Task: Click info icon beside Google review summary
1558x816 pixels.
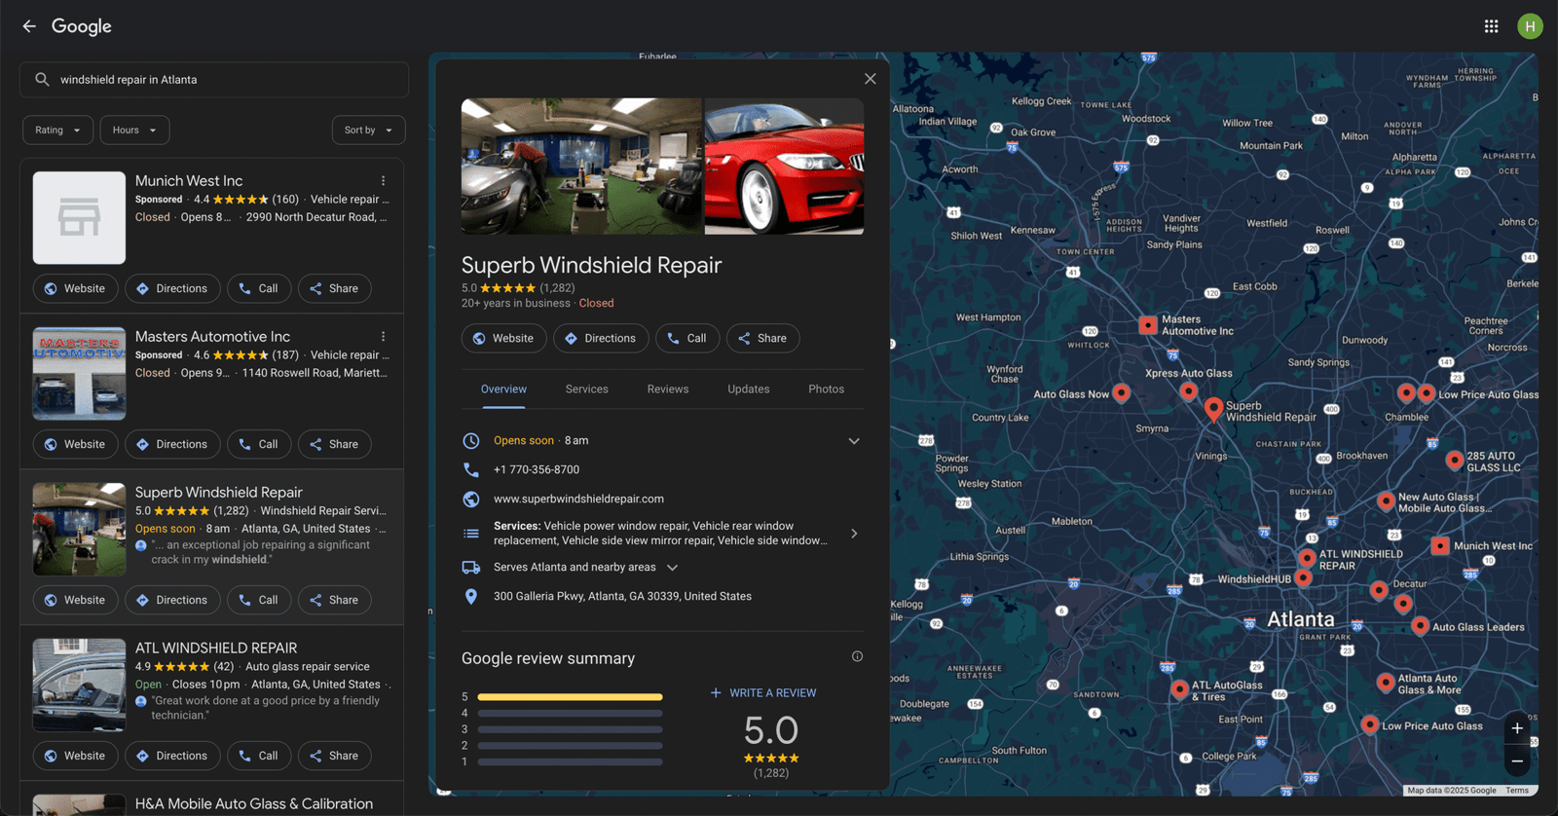Action: [x=857, y=656]
